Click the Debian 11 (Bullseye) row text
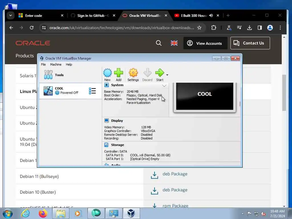 point(39,176)
